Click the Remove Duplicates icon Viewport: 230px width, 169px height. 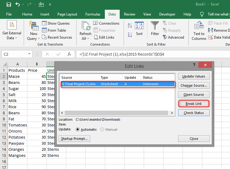point(210,30)
